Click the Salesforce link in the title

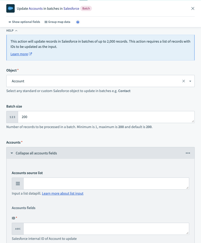pos(71,8)
